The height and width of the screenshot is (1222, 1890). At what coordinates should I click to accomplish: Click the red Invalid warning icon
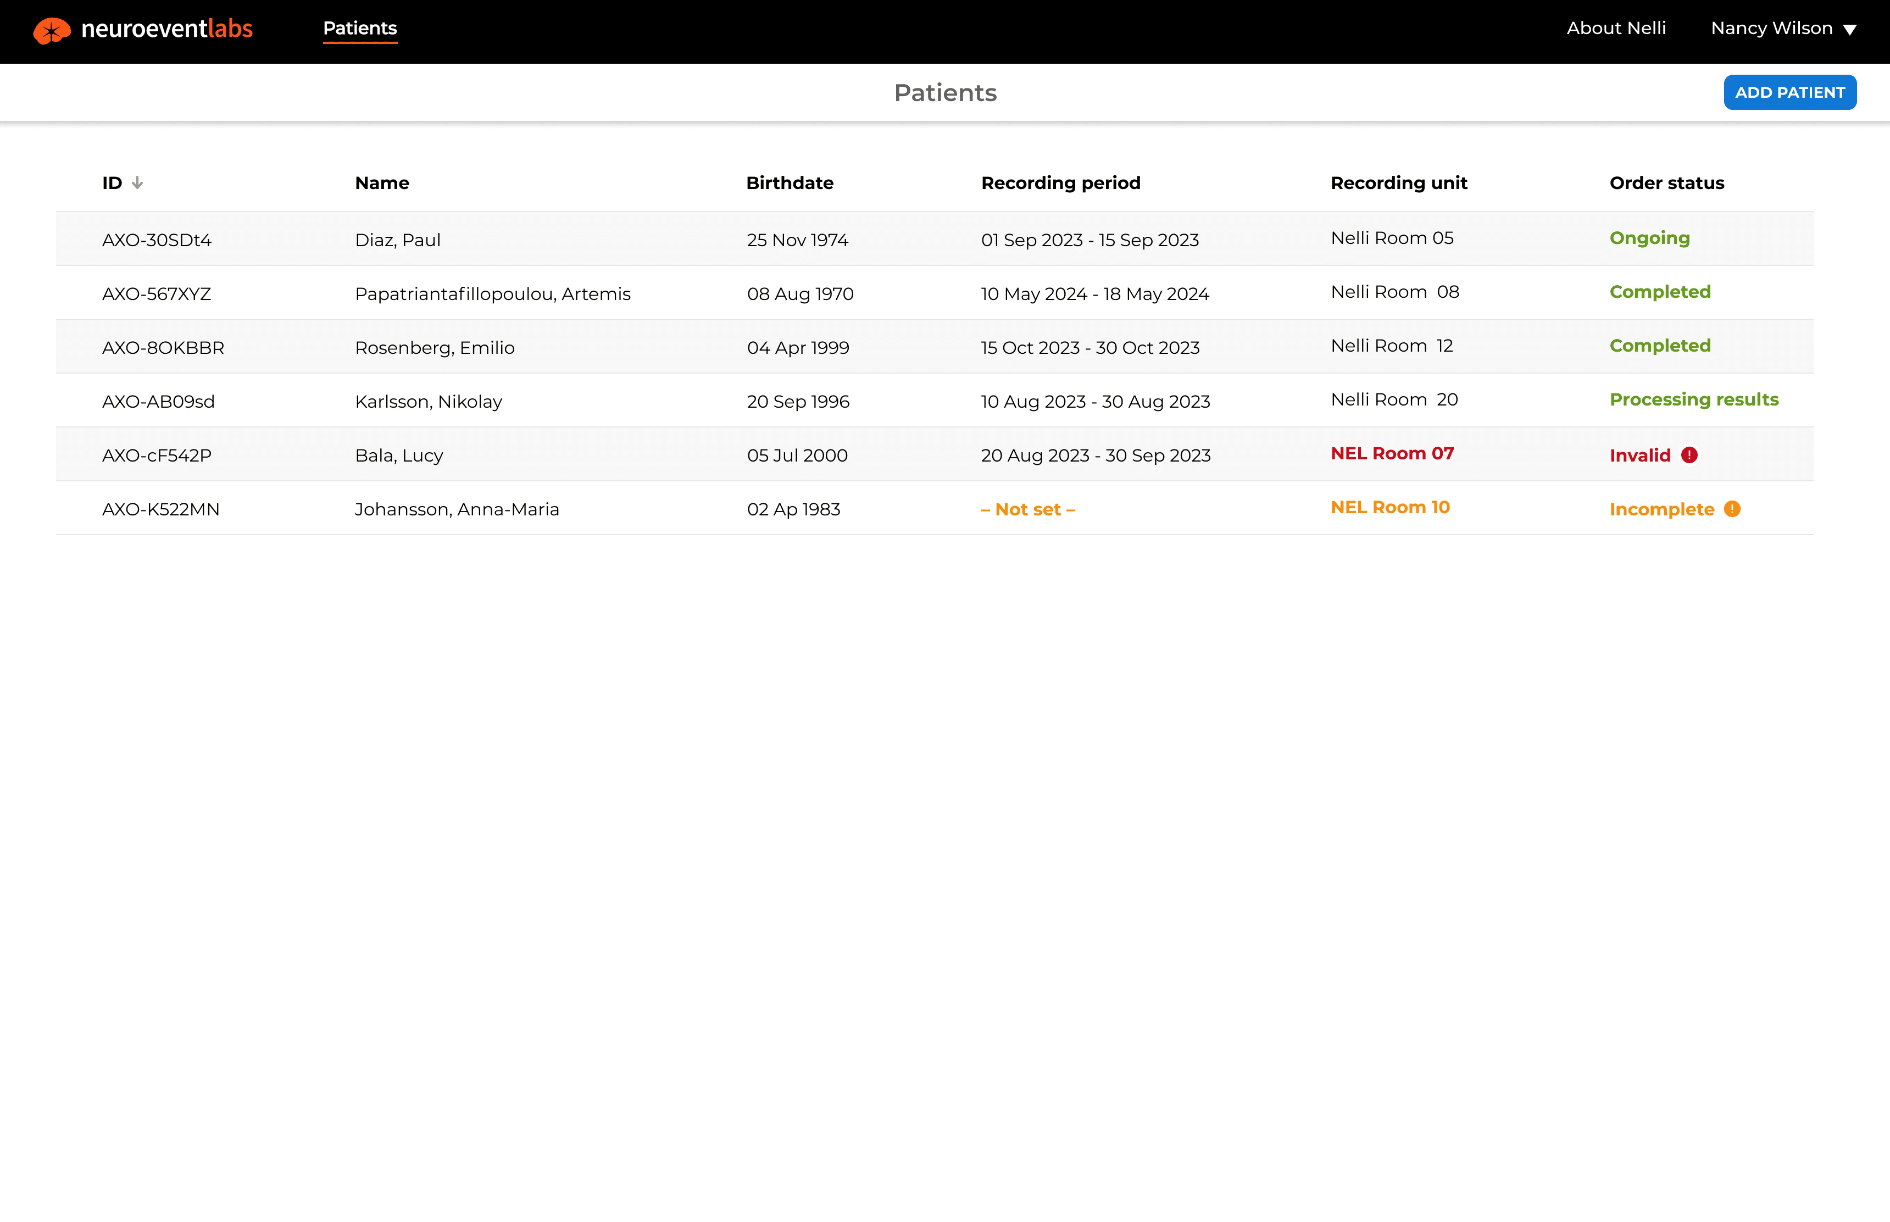[x=1689, y=455]
